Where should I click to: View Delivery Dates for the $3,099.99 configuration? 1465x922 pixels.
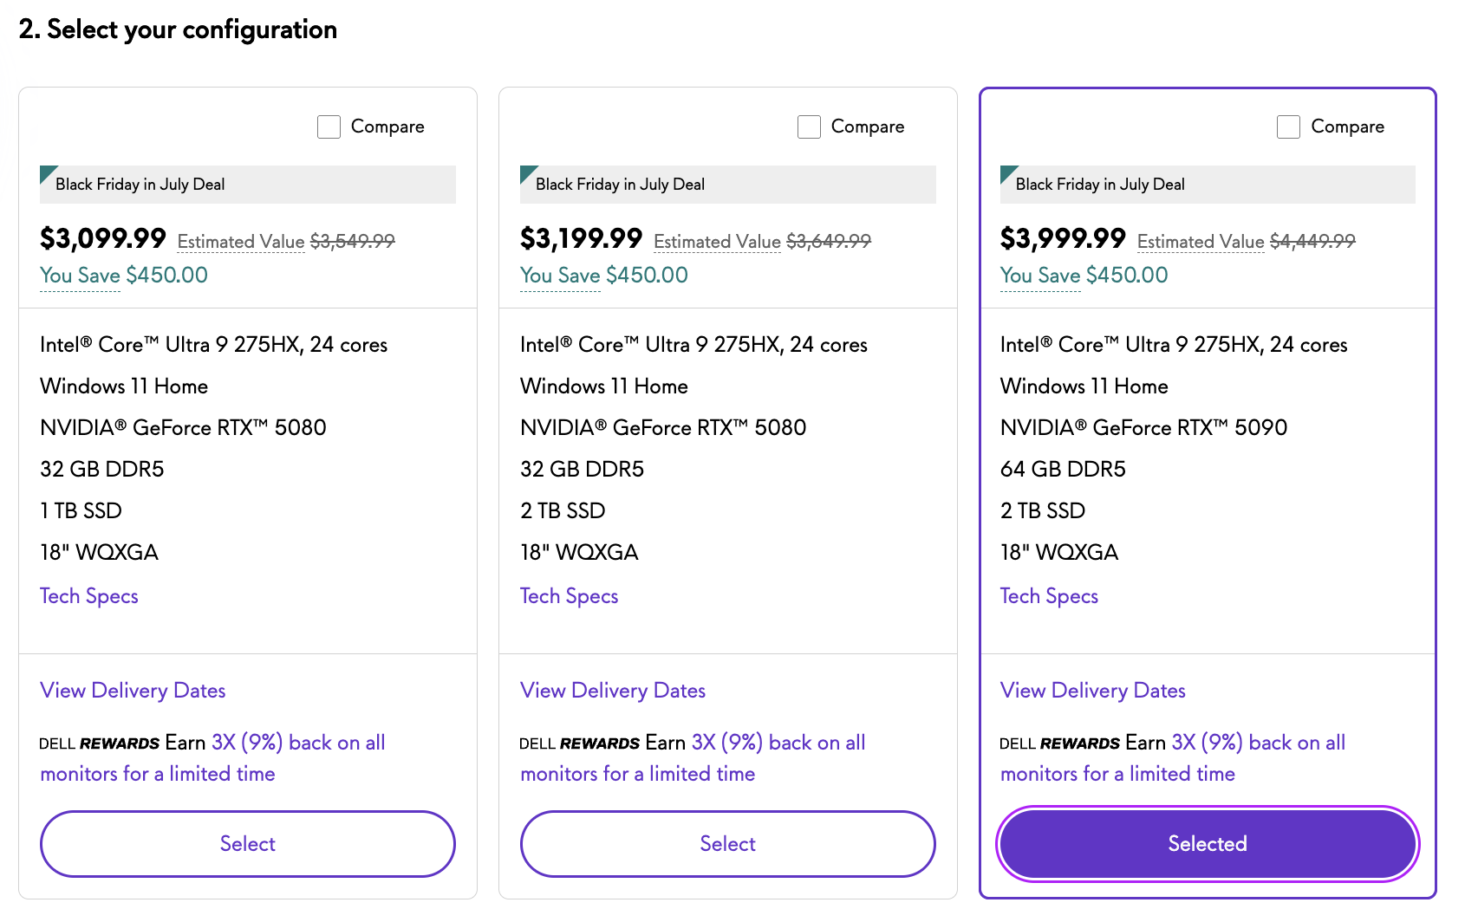pos(133,691)
